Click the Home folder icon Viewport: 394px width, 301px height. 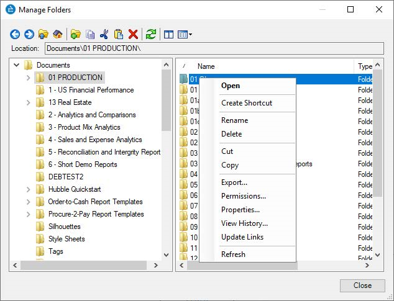click(x=57, y=34)
